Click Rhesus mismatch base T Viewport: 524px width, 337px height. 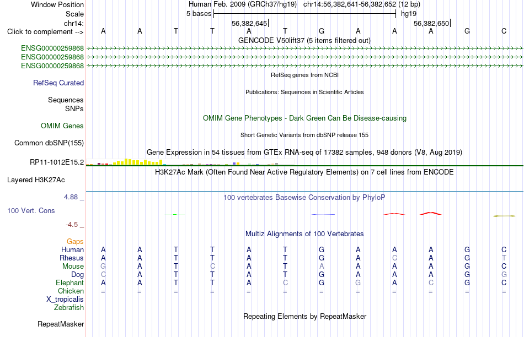click(504, 258)
